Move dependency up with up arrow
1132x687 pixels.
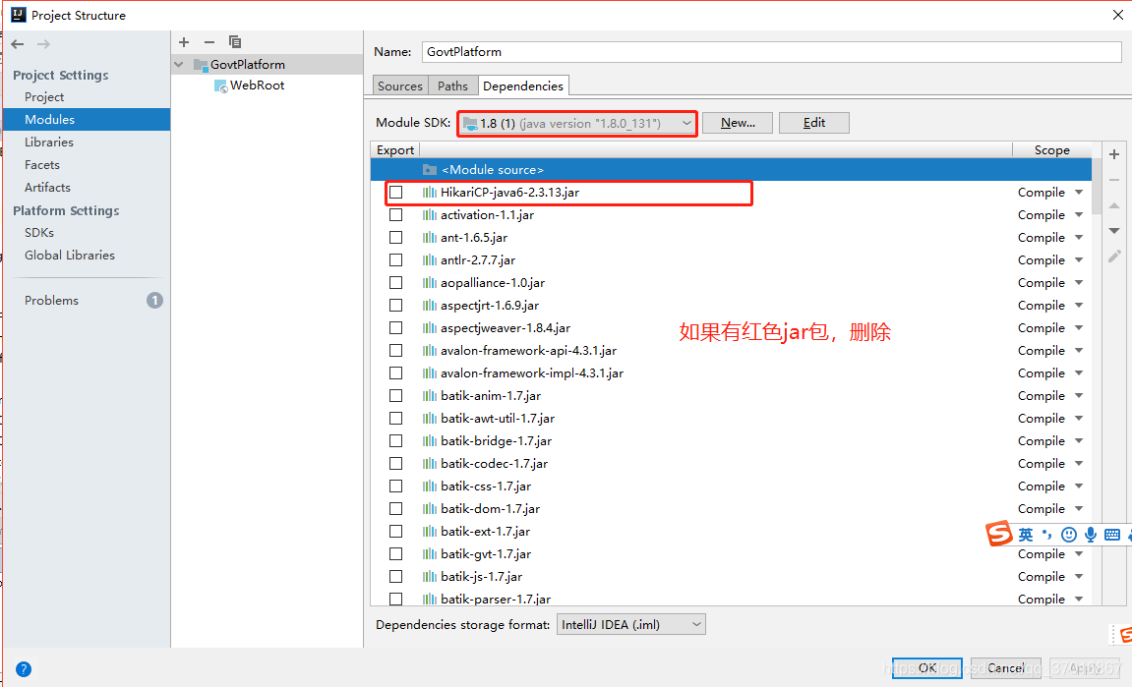click(1114, 205)
